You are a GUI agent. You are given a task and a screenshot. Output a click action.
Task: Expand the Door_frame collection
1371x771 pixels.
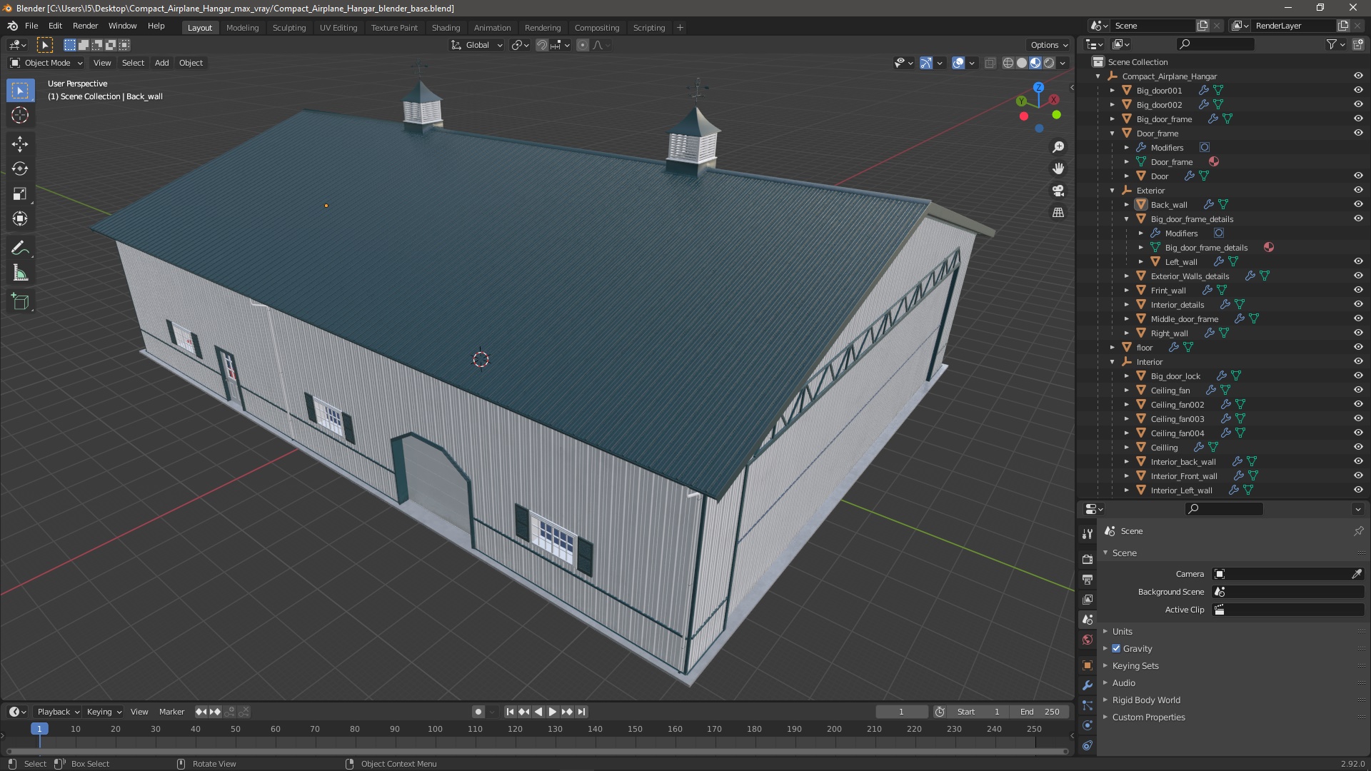[1113, 133]
